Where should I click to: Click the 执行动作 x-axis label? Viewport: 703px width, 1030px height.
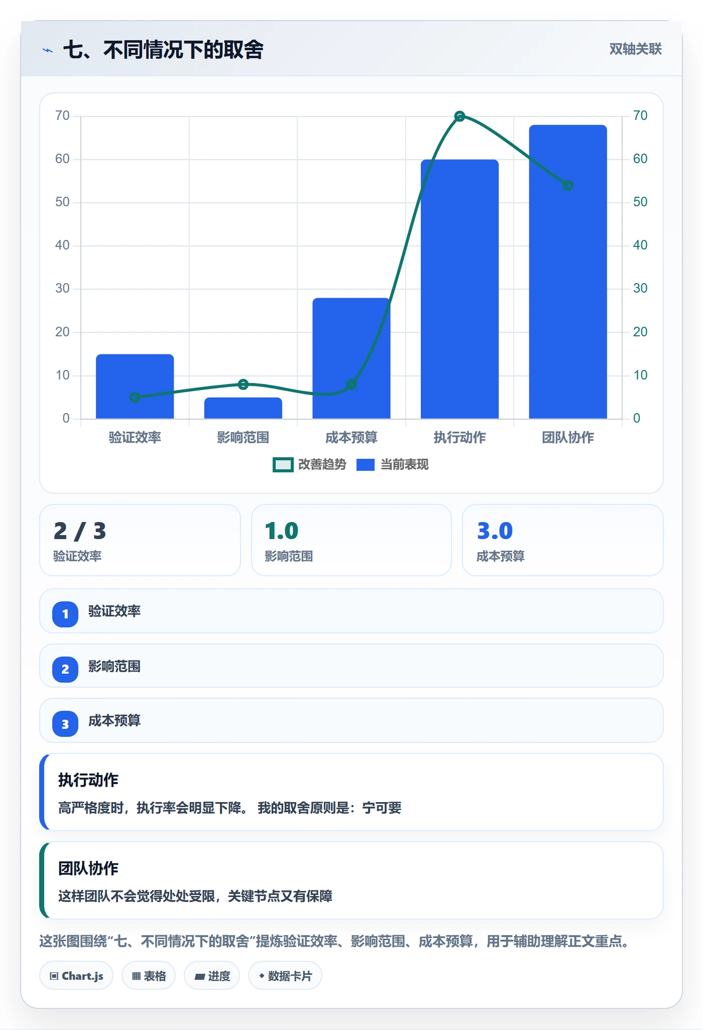coord(459,438)
